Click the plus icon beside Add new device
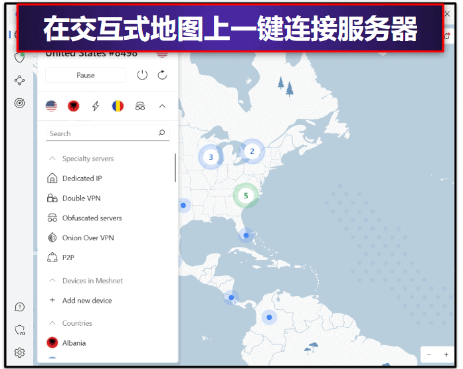Image resolution: width=463 pixels, height=369 pixels. click(52, 300)
